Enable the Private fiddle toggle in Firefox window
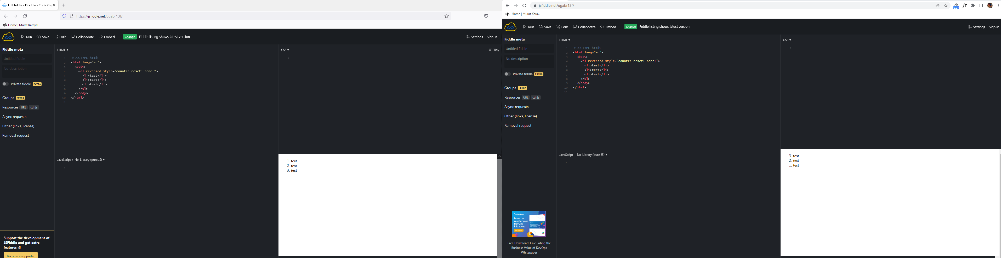 click(x=5, y=84)
